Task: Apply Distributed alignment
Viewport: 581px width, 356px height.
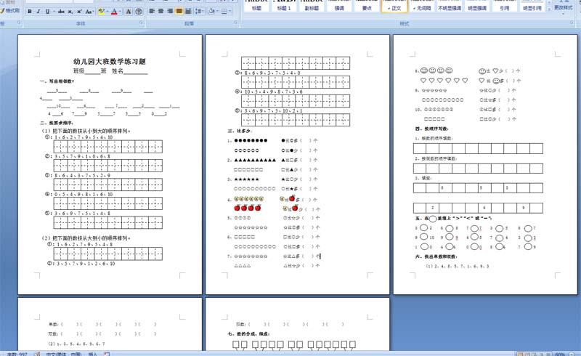Action: click(188, 11)
